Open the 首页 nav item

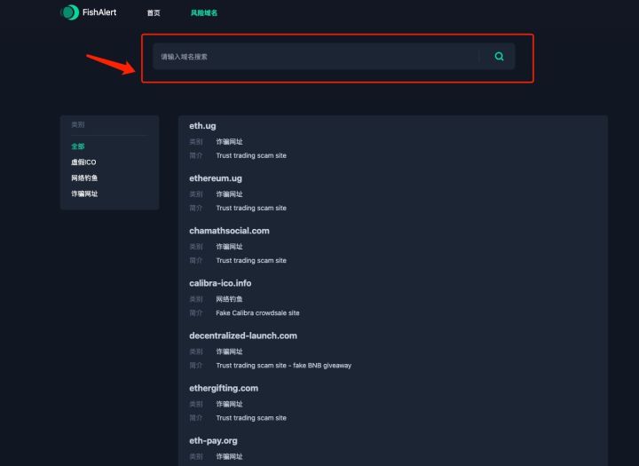click(x=154, y=12)
